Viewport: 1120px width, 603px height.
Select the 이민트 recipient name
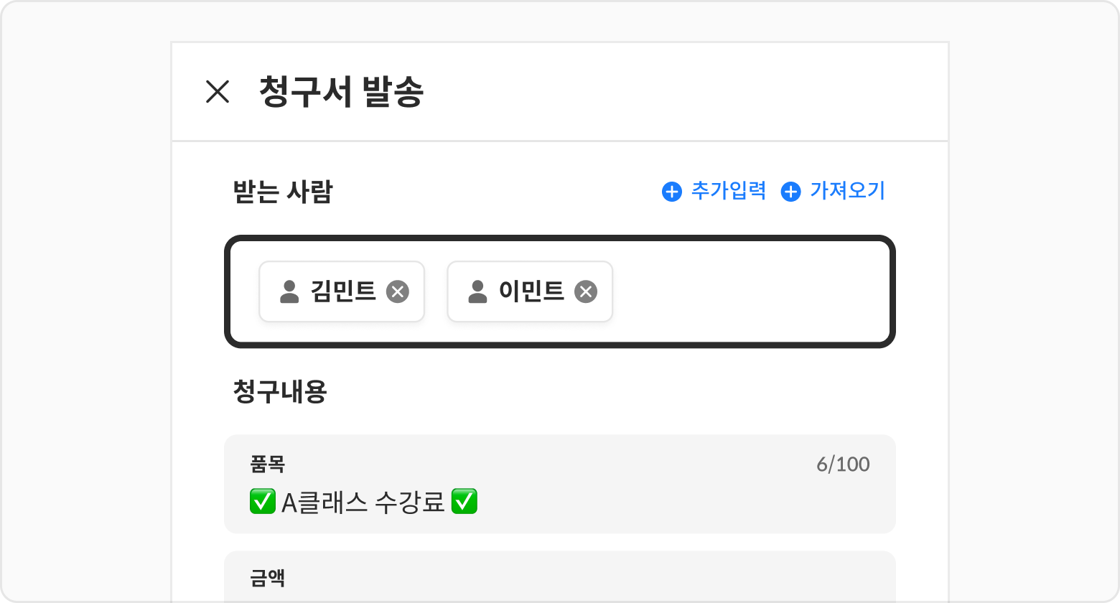click(531, 291)
